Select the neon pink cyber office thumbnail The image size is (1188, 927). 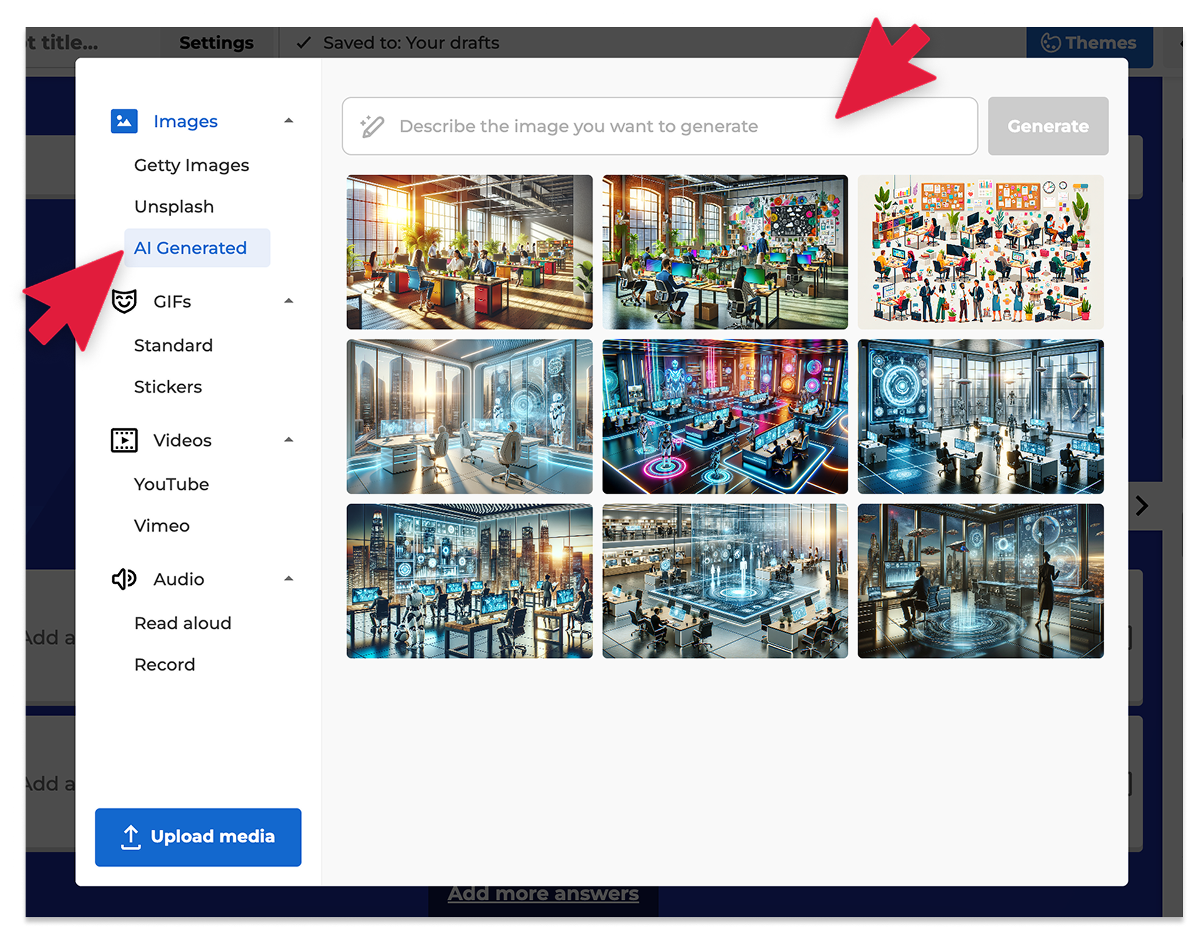pos(725,417)
